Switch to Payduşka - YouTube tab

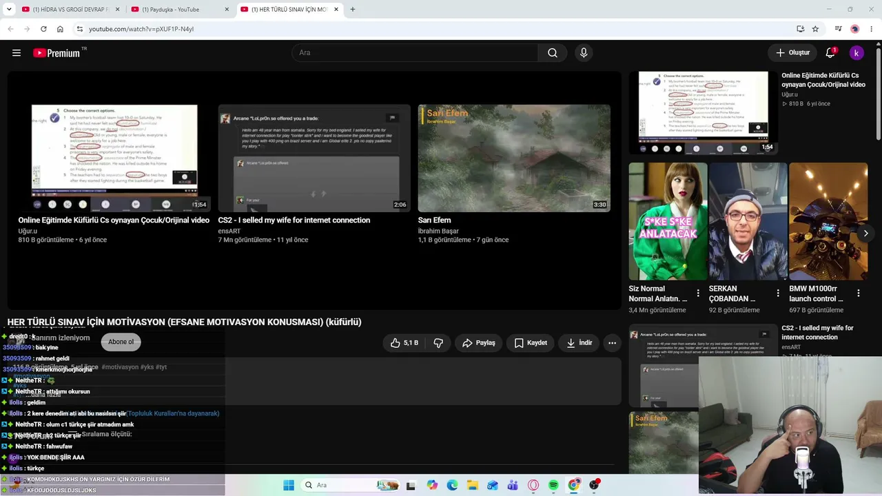pyautogui.click(x=180, y=10)
